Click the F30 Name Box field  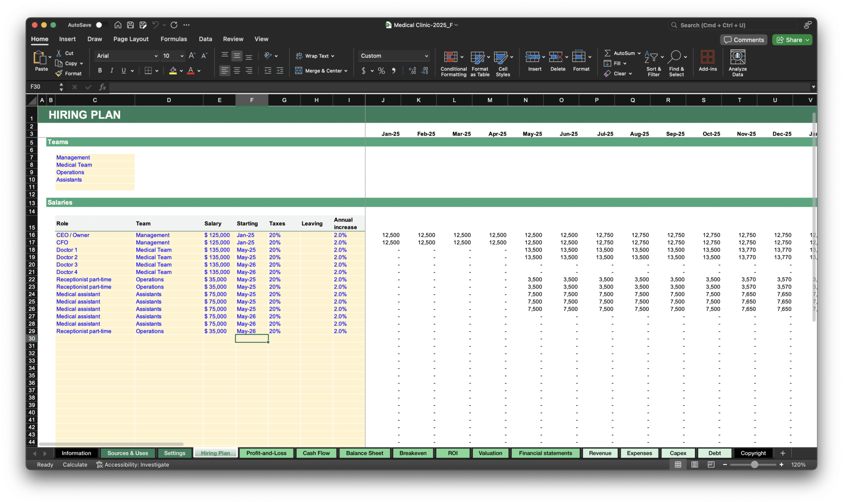click(43, 87)
